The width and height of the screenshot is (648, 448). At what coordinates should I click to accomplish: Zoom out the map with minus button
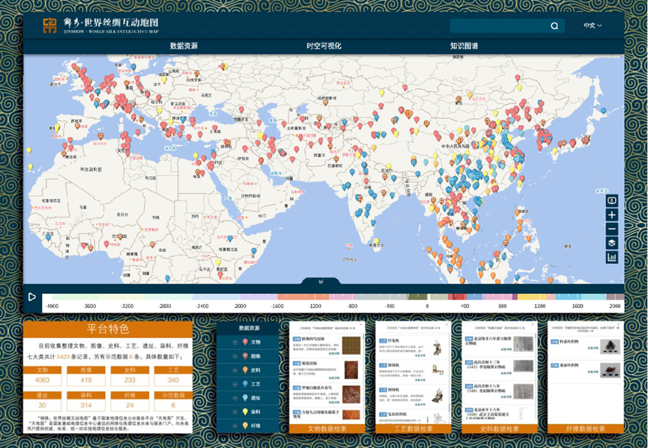(612, 229)
